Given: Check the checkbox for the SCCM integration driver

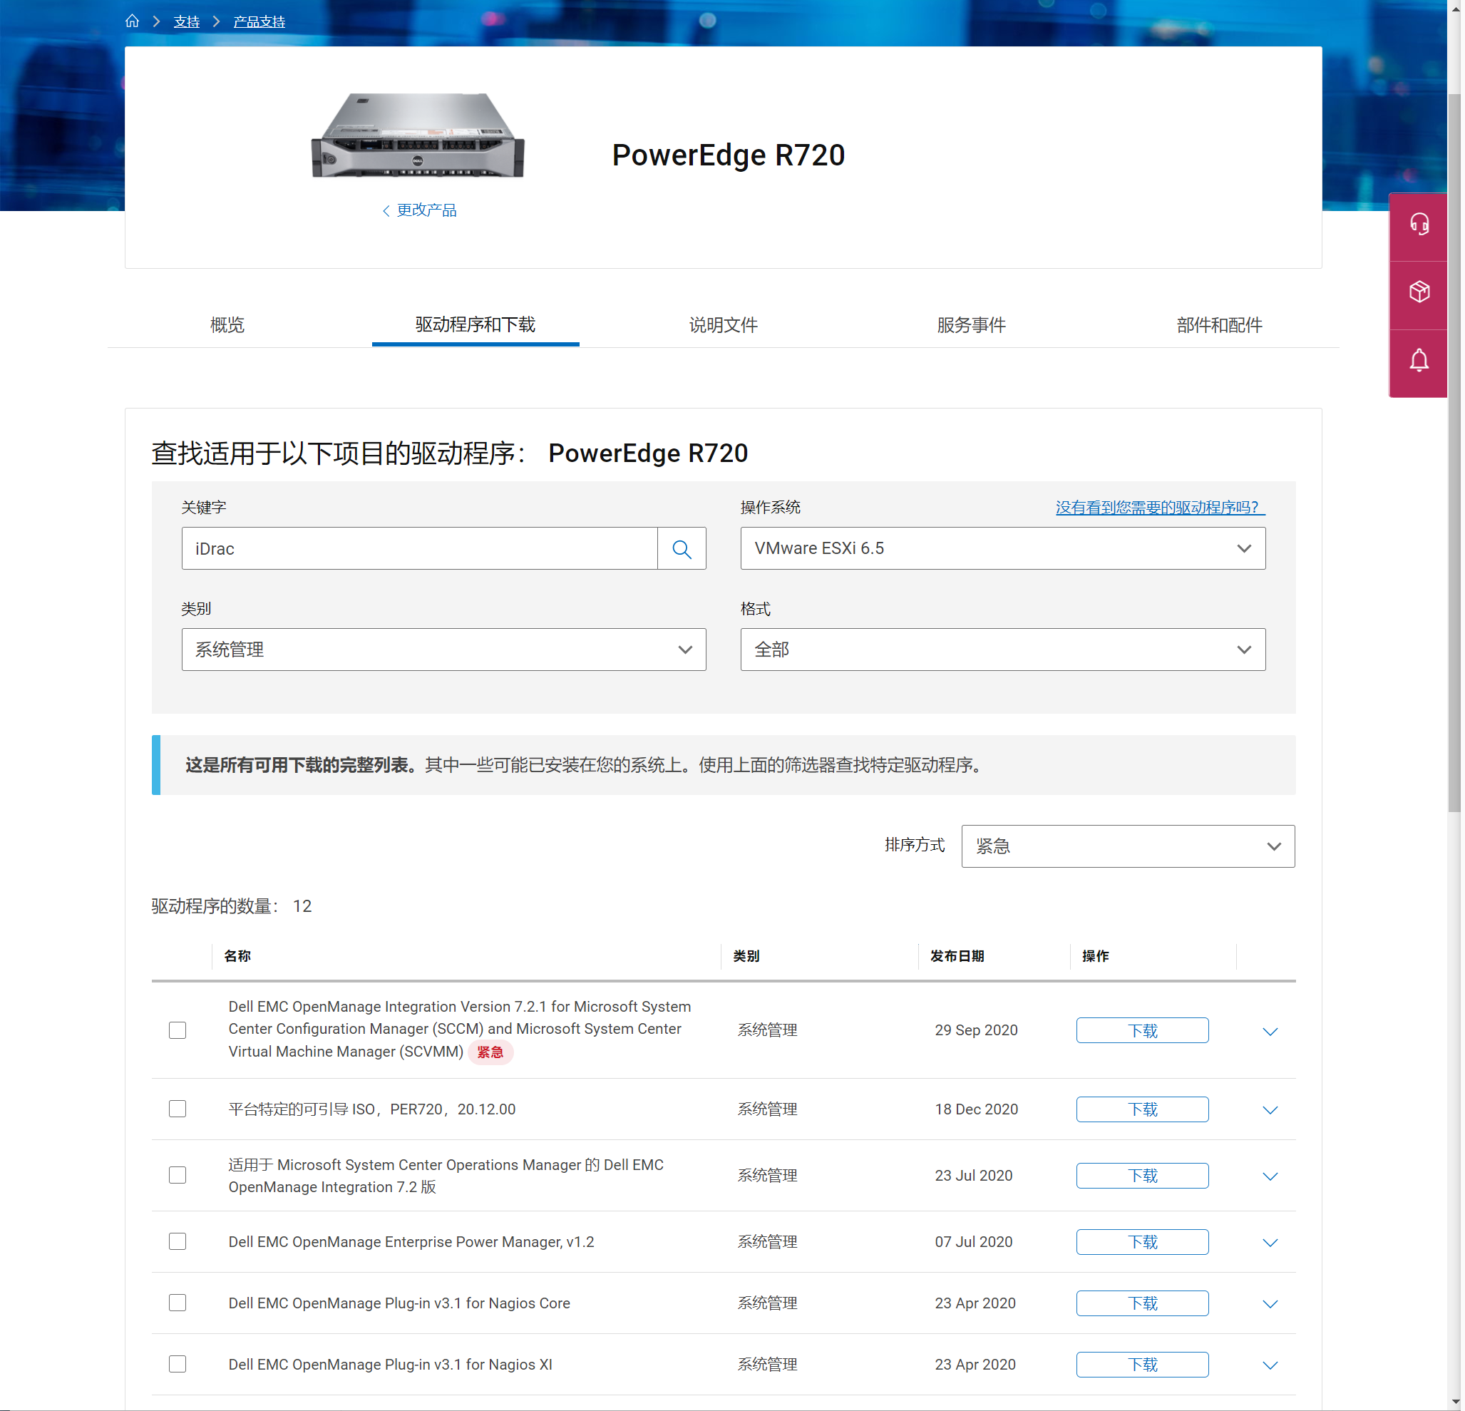Looking at the screenshot, I should click(177, 1030).
